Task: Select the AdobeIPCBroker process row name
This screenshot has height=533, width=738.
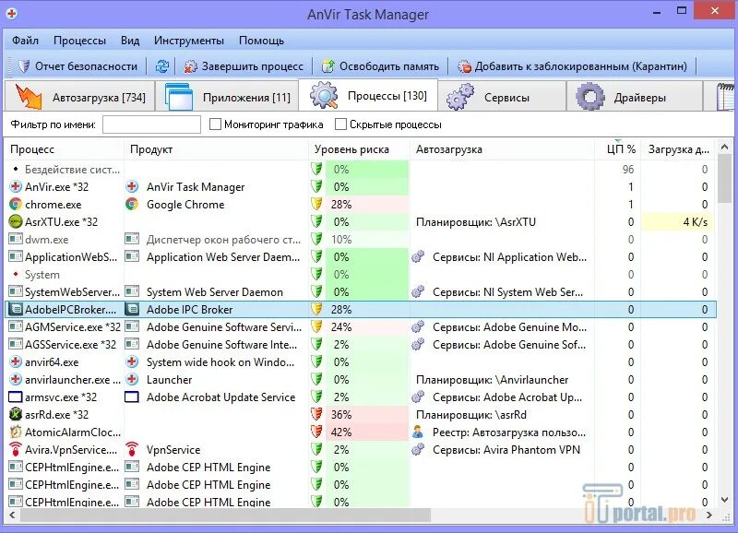Action: pyautogui.click(x=71, y=310)
